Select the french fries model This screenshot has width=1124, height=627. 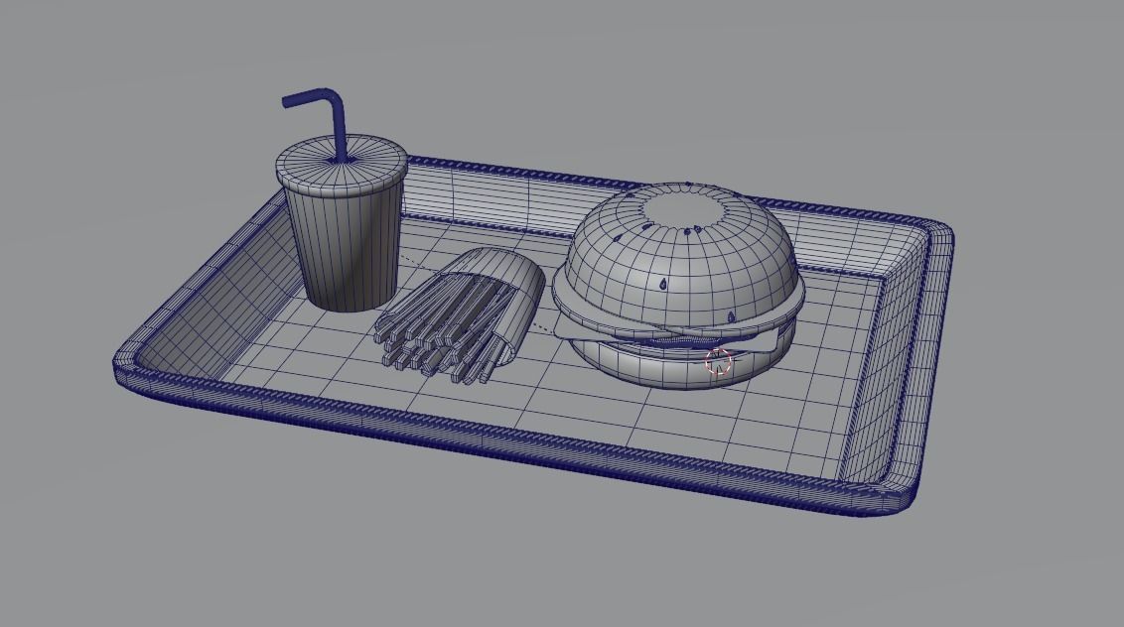(459, 315)
